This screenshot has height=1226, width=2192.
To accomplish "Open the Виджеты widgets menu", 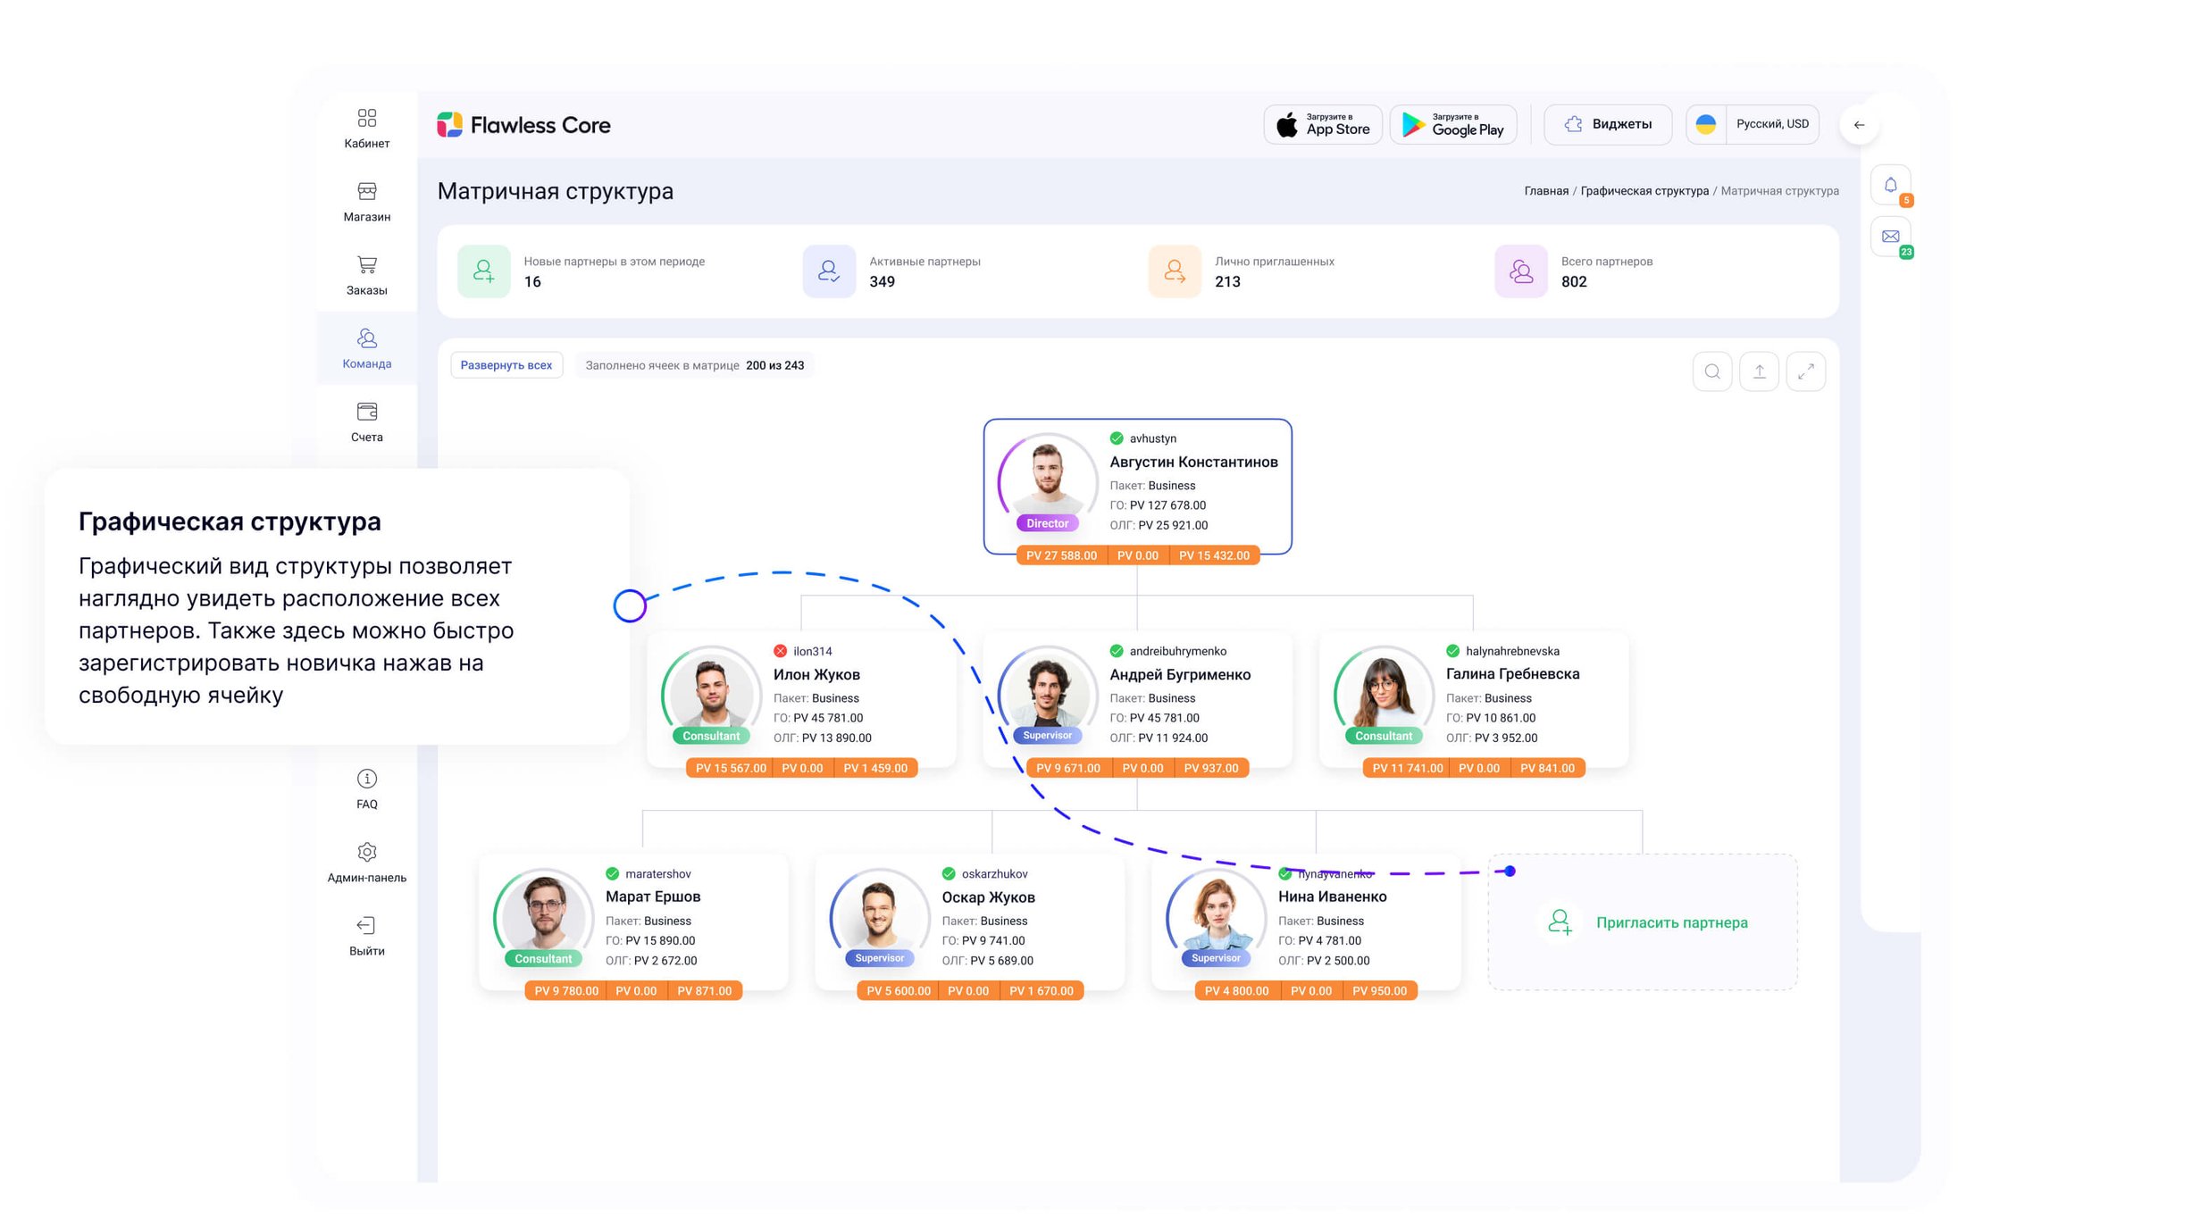I will [x=1607, y=124].
